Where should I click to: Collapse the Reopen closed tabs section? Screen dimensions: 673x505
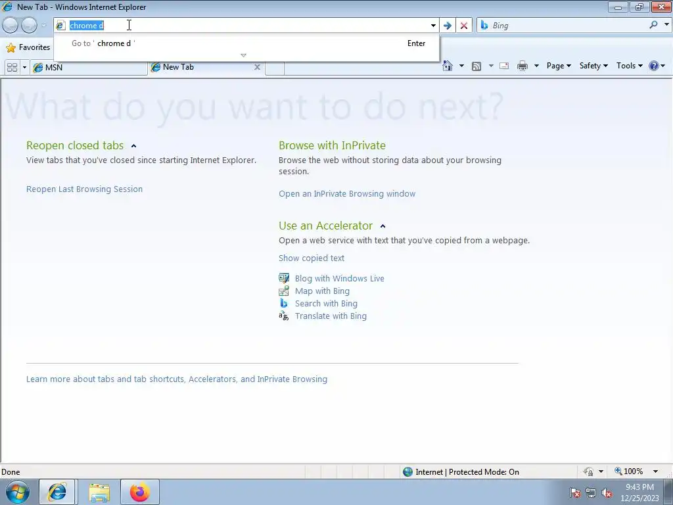click(x=133, y=146)
